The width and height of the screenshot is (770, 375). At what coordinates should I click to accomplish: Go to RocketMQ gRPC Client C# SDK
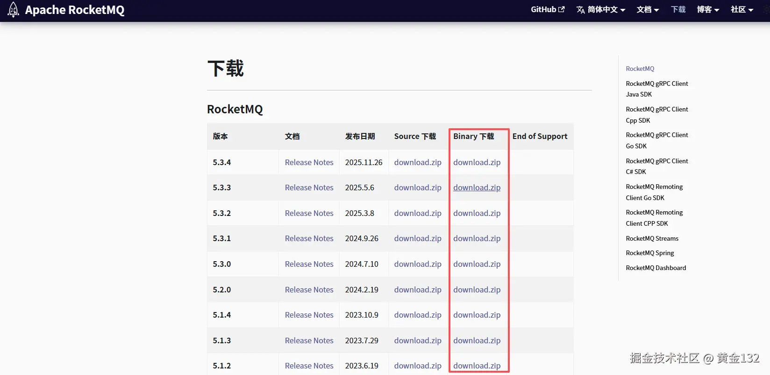tap(657, 166)
